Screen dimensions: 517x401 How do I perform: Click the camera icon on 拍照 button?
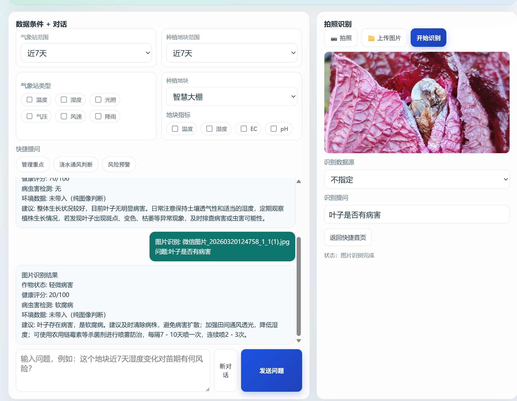[x=334, y=39]
